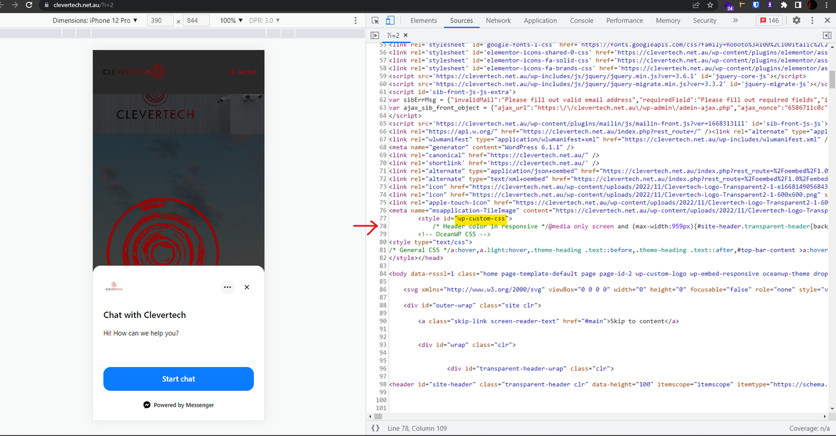Click the 'OceanWP CSS' comment on line 79
The width and height of the screenshot is (836, 436).
tap(455, 234)
